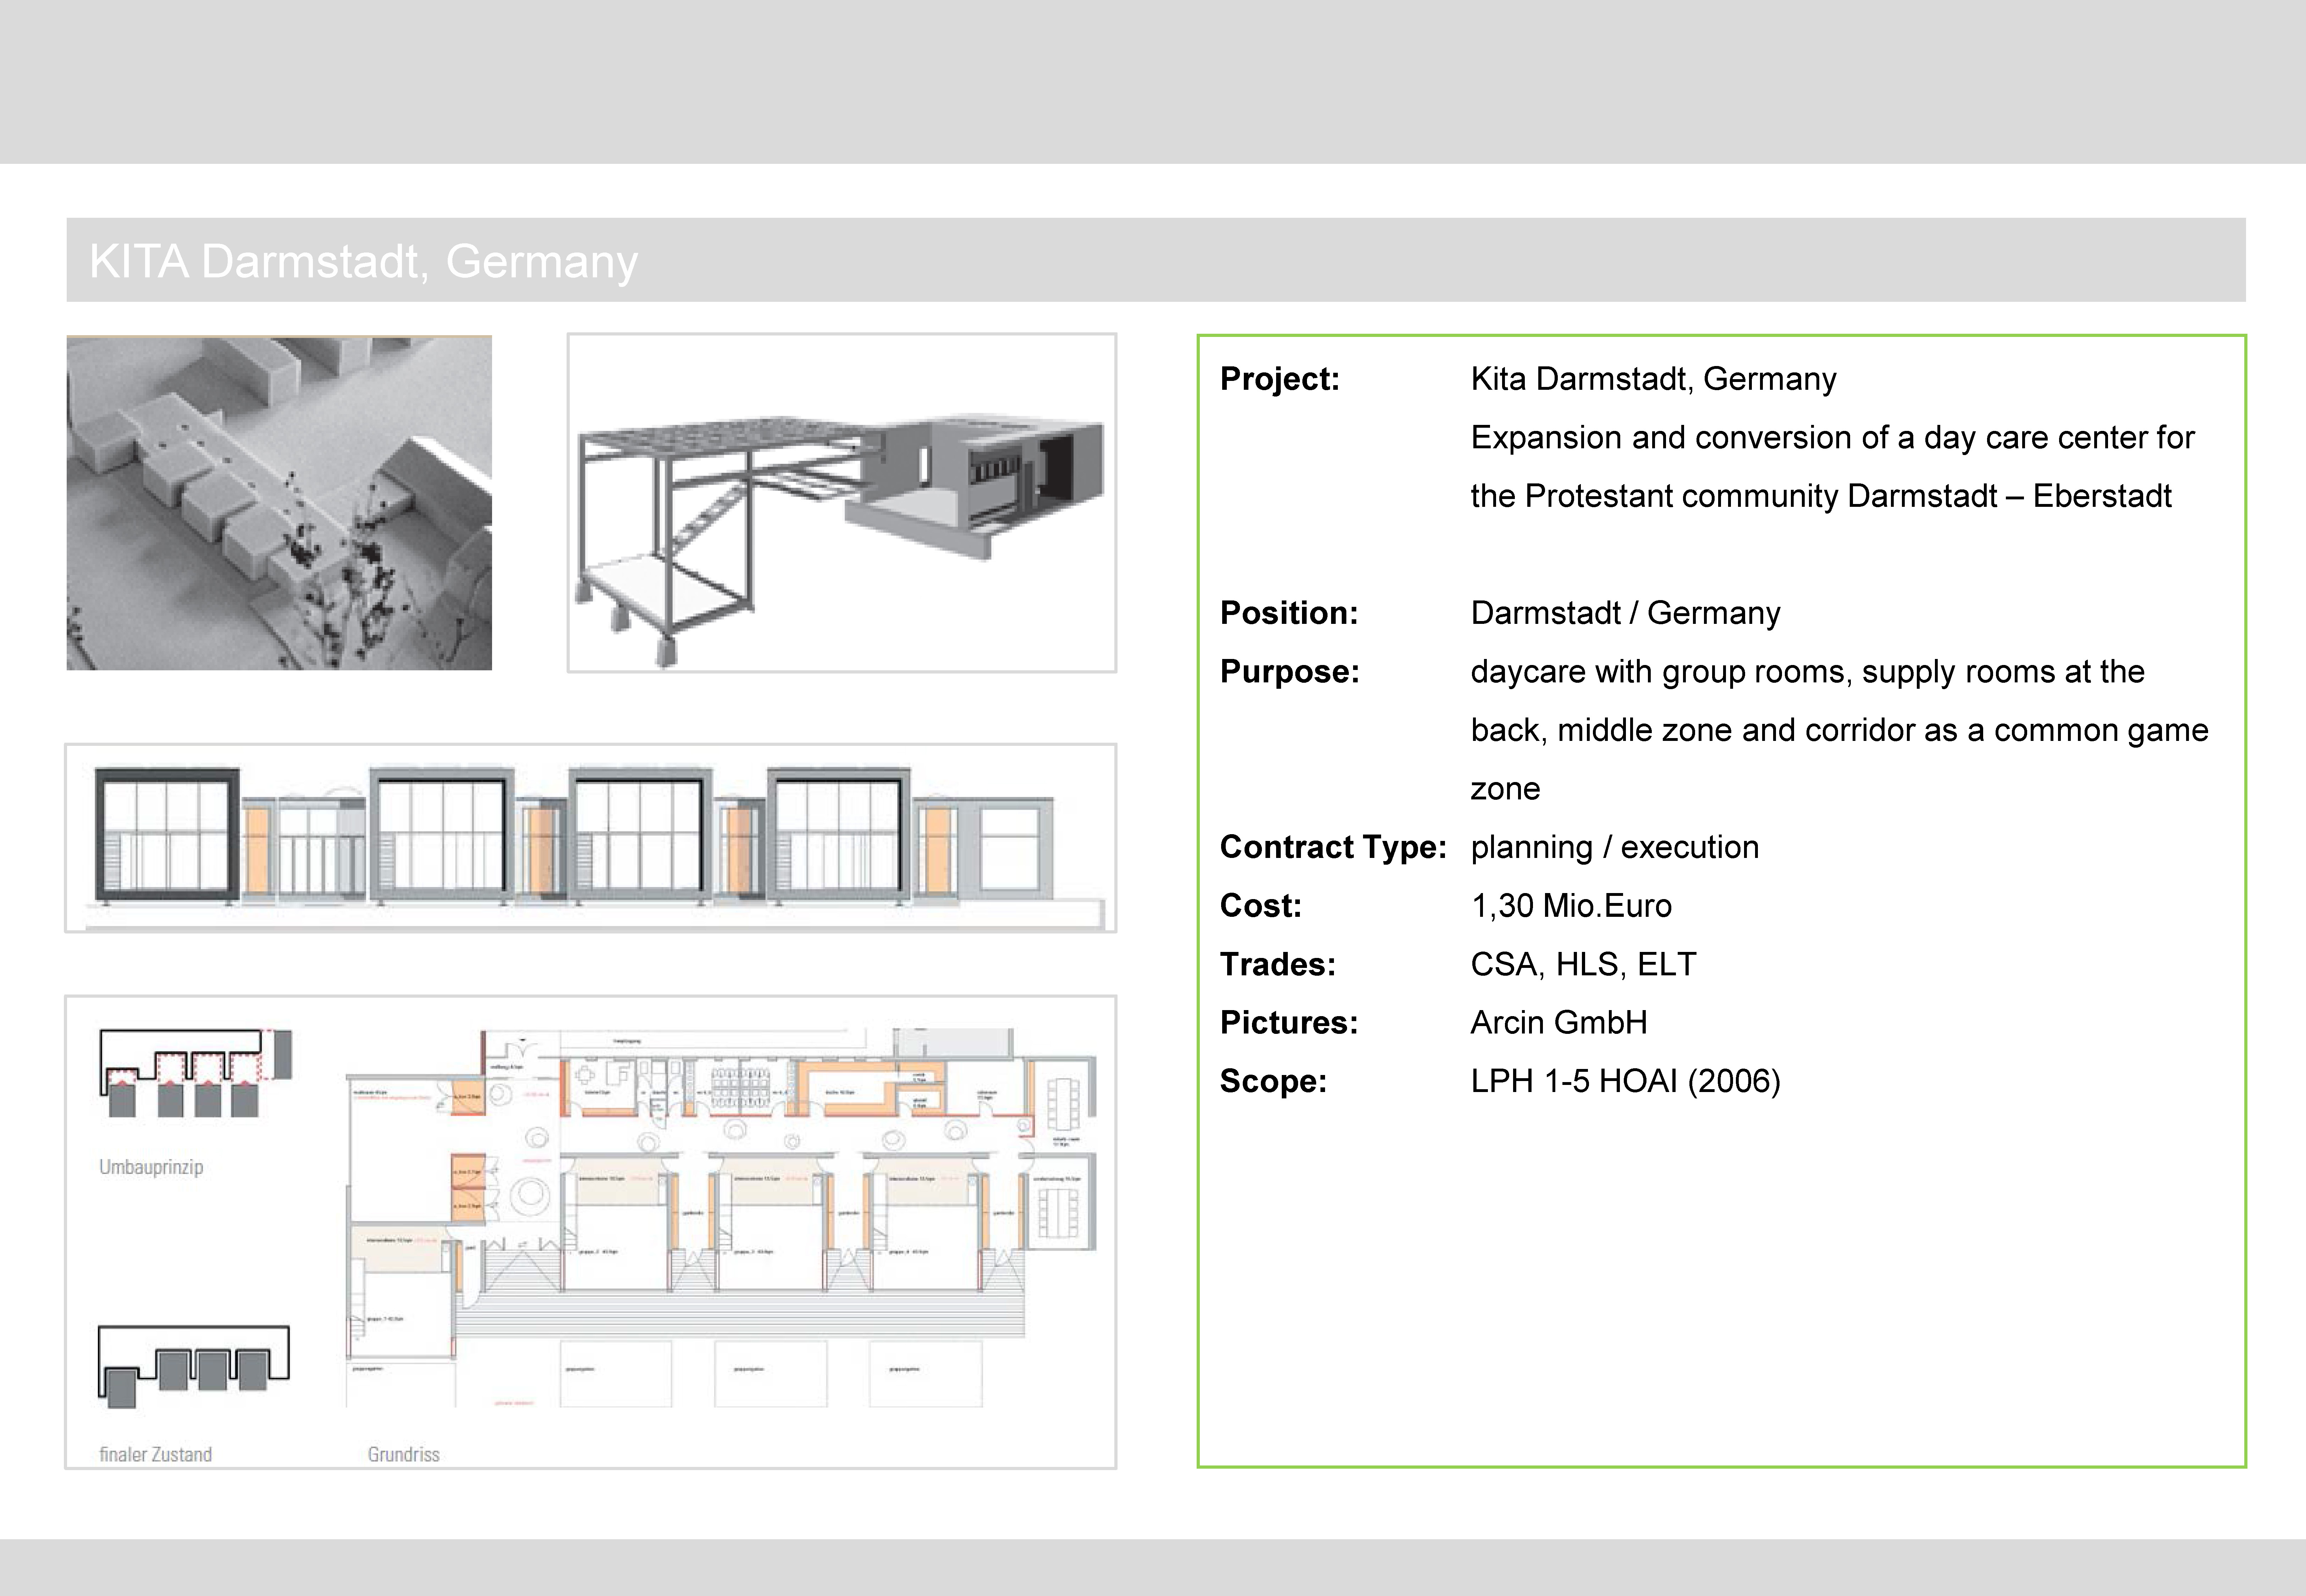
Task: Select 'the Protestant community Darmstadt – Eberstadt' line
Action: (x=1821, y=496)
